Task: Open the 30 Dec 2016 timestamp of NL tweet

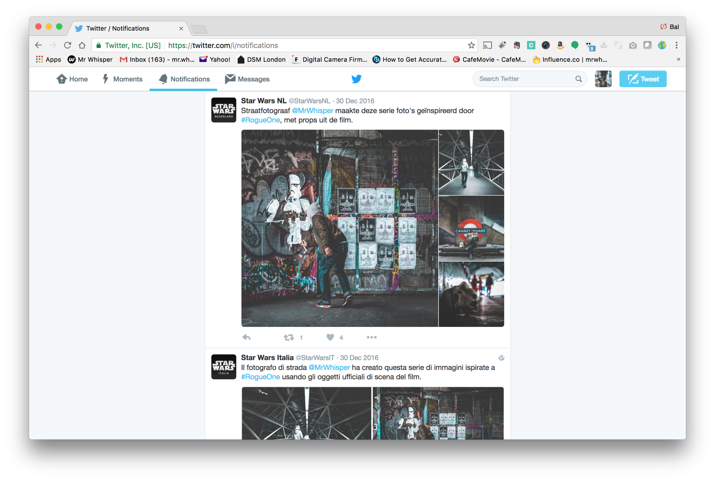Action: click(x=355, y=101)
